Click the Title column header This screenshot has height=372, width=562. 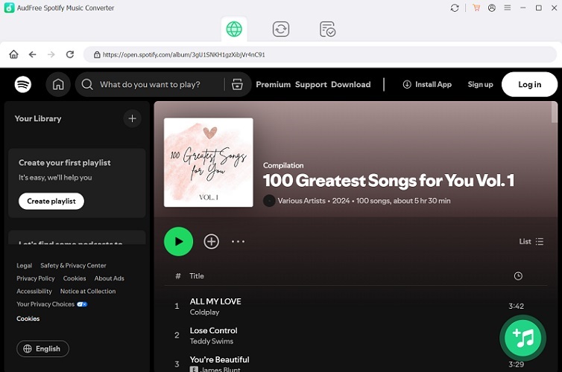(197, 276)
